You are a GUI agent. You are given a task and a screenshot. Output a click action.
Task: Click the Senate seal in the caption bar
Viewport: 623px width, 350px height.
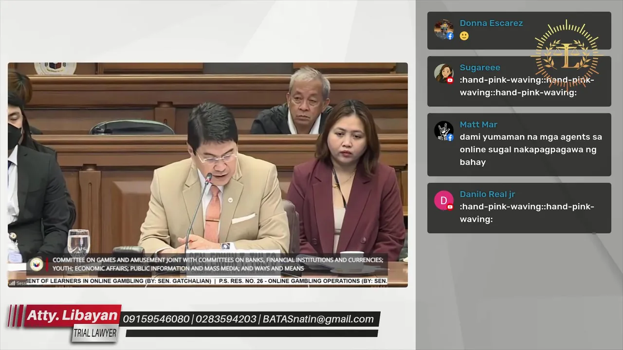[36, 264]
